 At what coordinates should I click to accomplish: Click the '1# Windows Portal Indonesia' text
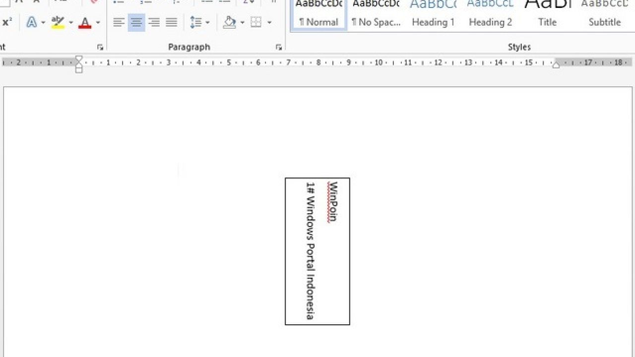[311, 250]
